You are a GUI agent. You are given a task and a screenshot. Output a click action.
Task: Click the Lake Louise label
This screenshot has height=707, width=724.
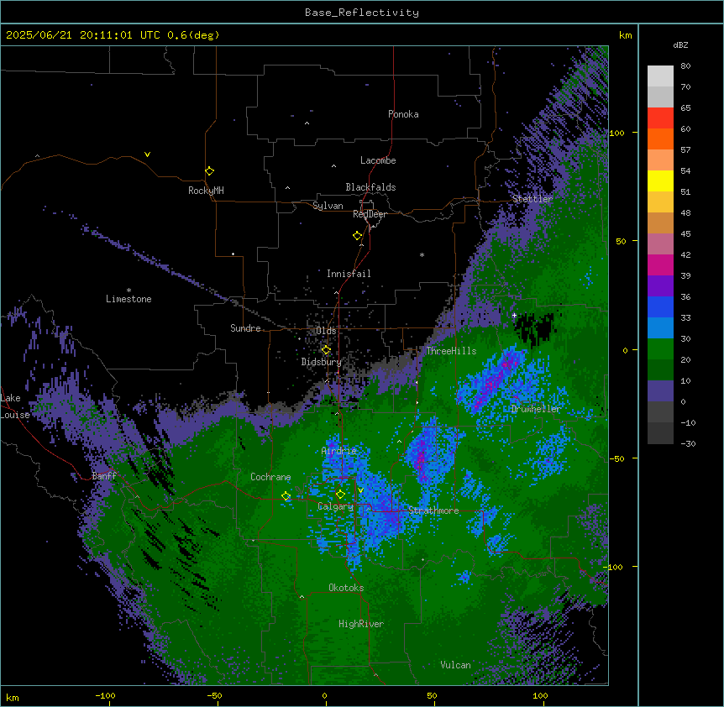pyautogui.click(x=15, y=406)
